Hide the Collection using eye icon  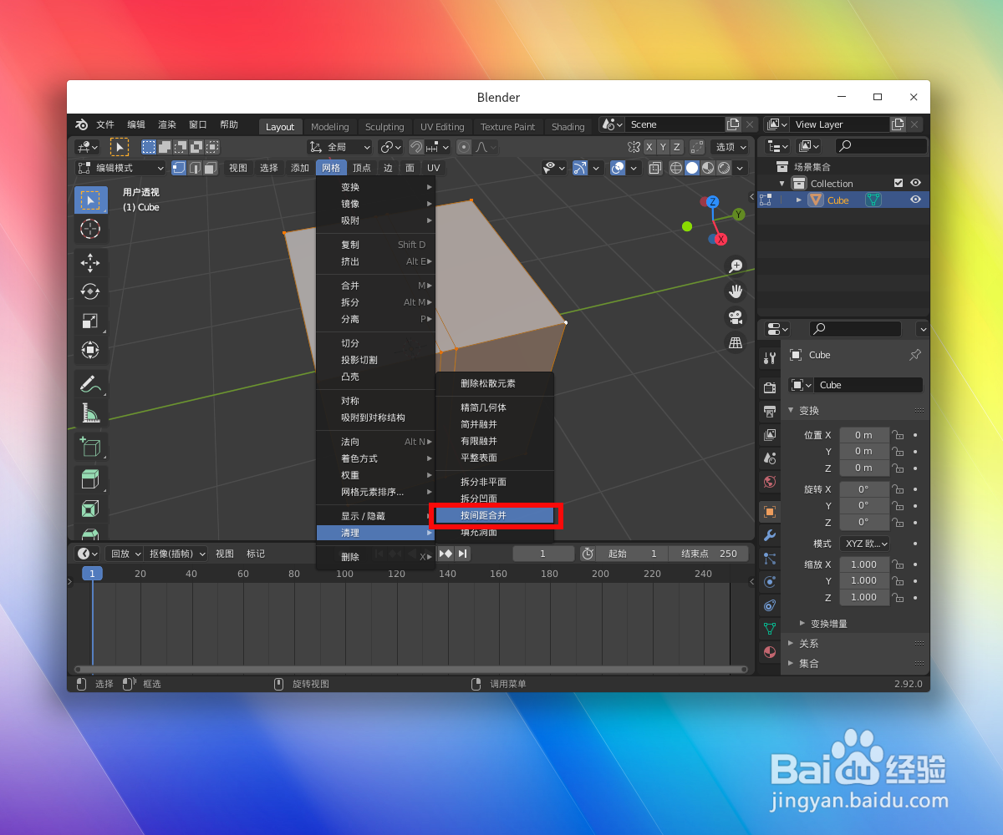pos(916,183)
